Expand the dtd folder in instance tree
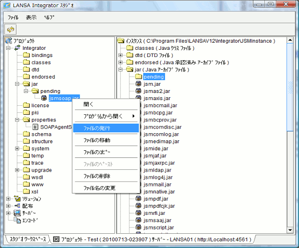This screenshot has height=248, width=299. pyautogui.click(x=120, y=55)
